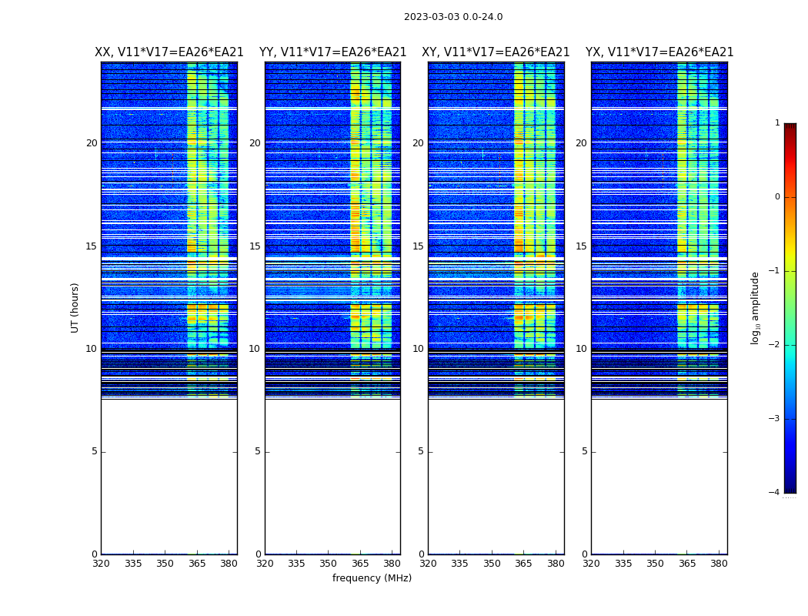
Task: Select the XX panel title
Action: tap(169, 52)
